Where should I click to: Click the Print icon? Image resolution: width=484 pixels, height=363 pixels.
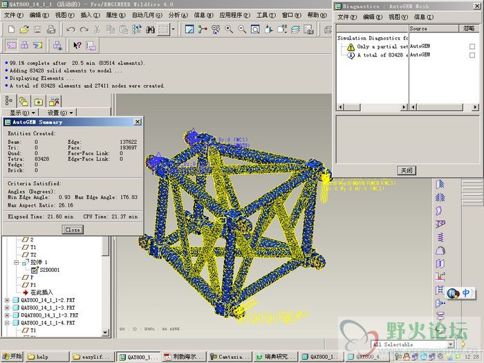(51, 30)
